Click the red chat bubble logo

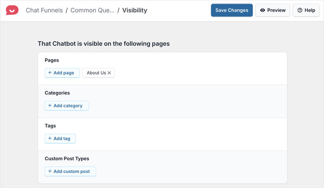tap(12, 10)
